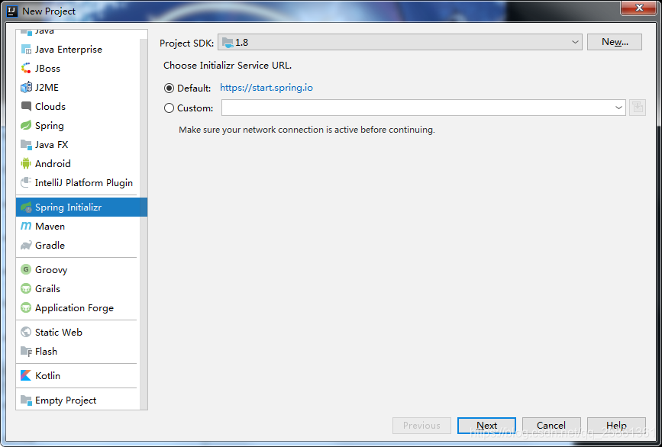Click the disabled Previous button
The image size is (662, 447).
(x=421, y=426)
